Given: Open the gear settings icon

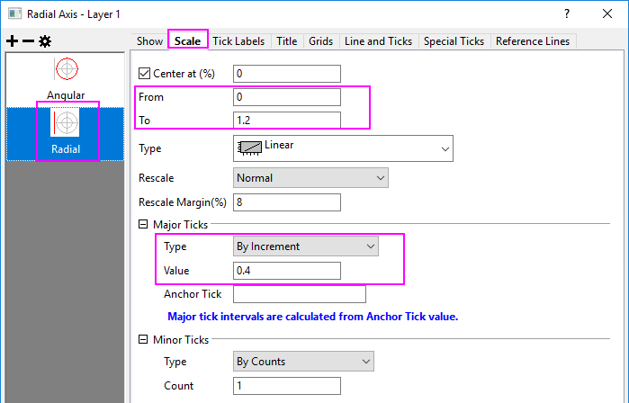Looking at the screenshot, I should 45,41.
